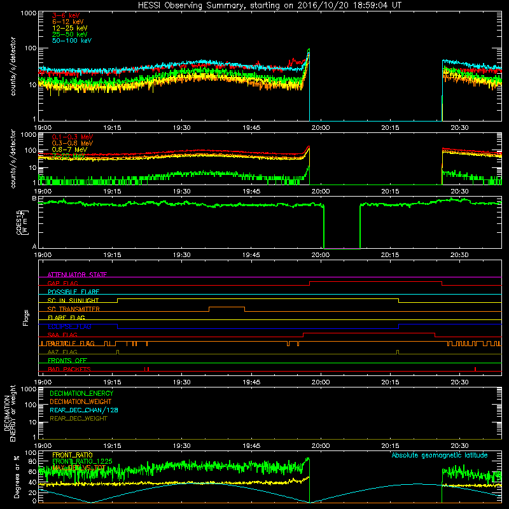This screenshot has width=509, height=509.
Task: Click the SAA_FLAG label
Action: coord(62,335)
